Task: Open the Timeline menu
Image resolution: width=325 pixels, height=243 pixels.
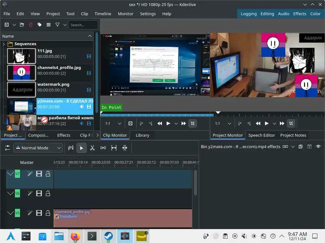Action: [x=103, y=14]
